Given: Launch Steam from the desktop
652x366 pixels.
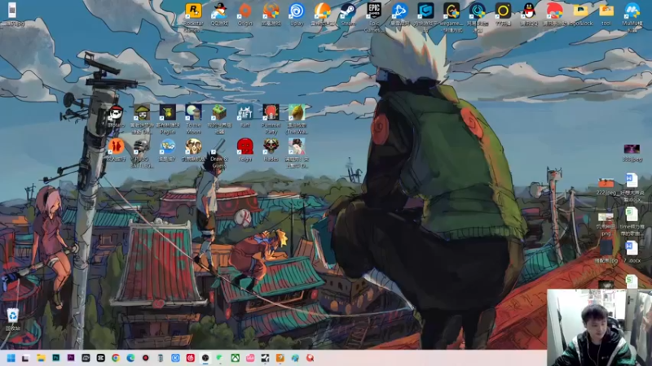Looking at the screenshot, I should click(348, 15).
